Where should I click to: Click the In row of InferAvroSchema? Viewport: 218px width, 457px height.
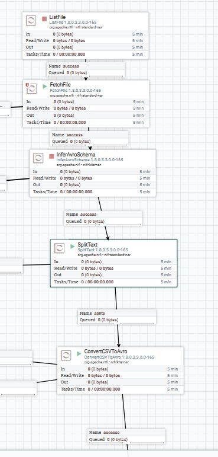(x=92, y=172)
